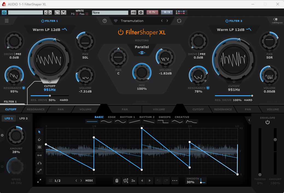Screen dimensions: 284x193
Task: Toggle PRE drive mode on Filter 1
Action: click(x=18, y=54)
